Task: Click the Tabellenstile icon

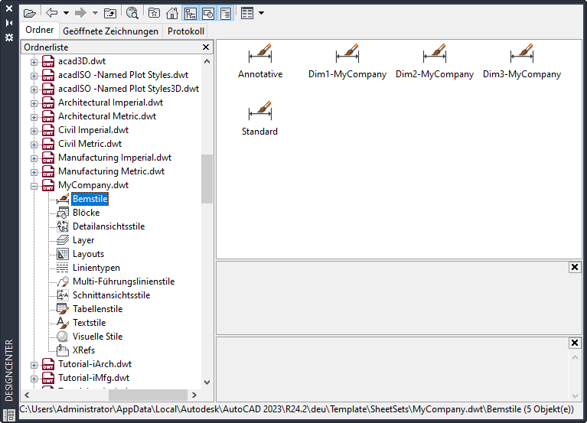Action: tap(63, 309)
